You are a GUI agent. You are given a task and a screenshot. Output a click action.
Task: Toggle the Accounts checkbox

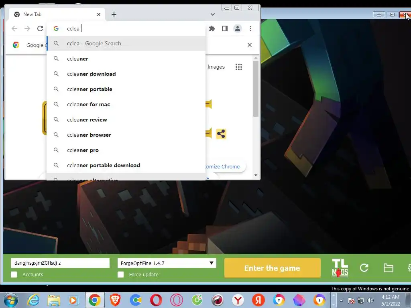tap(14, 274)
